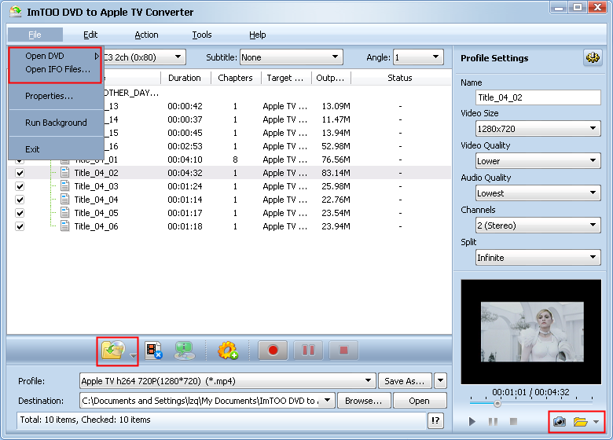Open the Video Size dropdown
The width and height of the screenshot is (613, 440).
point(538,129)
